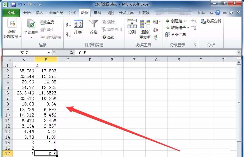This screenshot has height=157, width=244.
Task: Minimize the ribbon with the caret icon
Action: 211,13
